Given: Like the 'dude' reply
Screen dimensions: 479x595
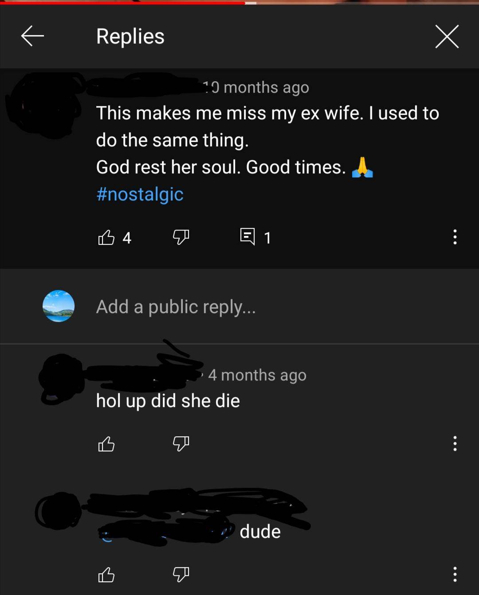Looking at the screenshot, I should (106, 575).
